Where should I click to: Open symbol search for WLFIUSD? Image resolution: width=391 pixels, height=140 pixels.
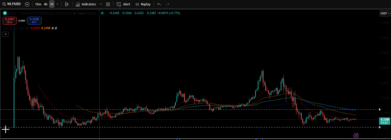tap(11, 4)
